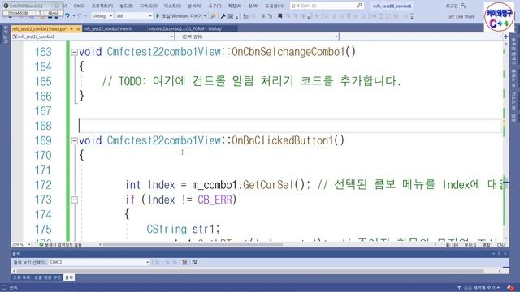The image size is (520, 292).
Task: Open the 도구(T) menu
Action: click(214, 6)
